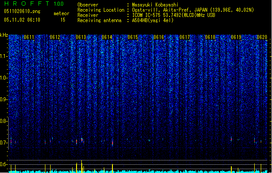Click the version number 1.0.0
This screenshot has height=173, width=272.
pos(59,3)
